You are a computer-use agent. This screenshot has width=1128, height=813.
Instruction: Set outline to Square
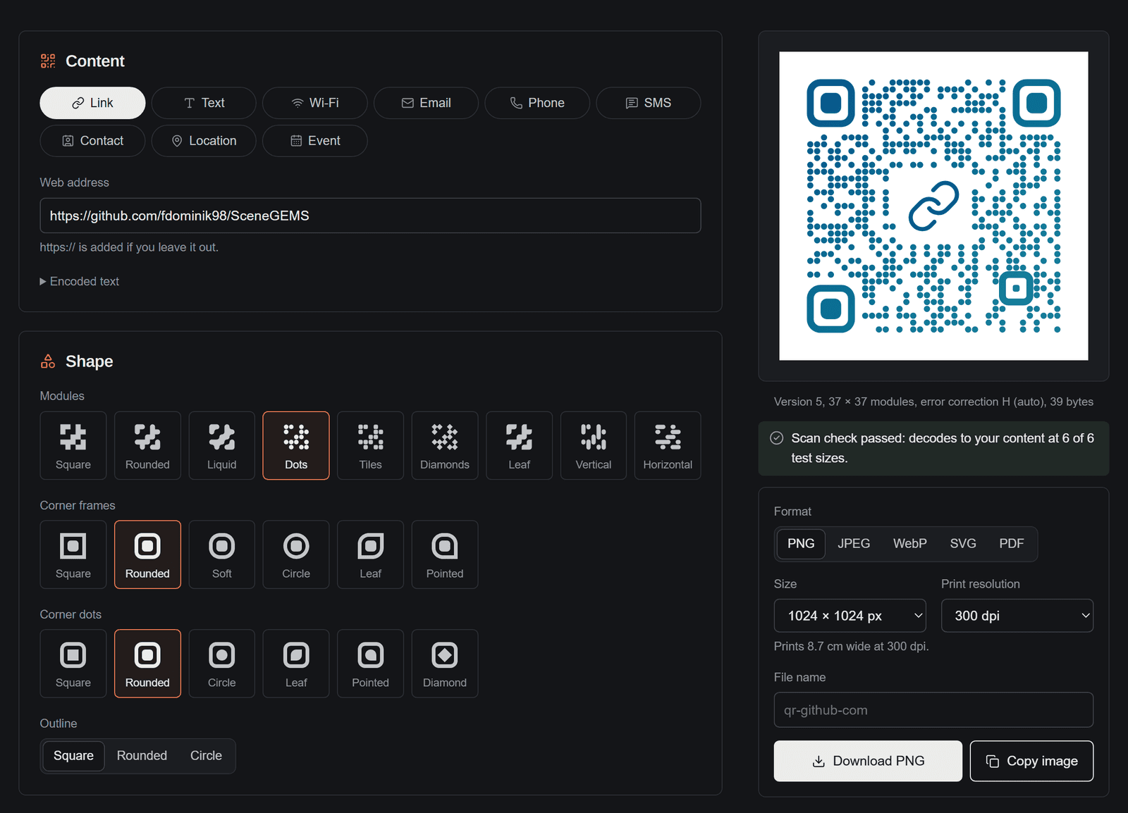(x=73, y=756)
